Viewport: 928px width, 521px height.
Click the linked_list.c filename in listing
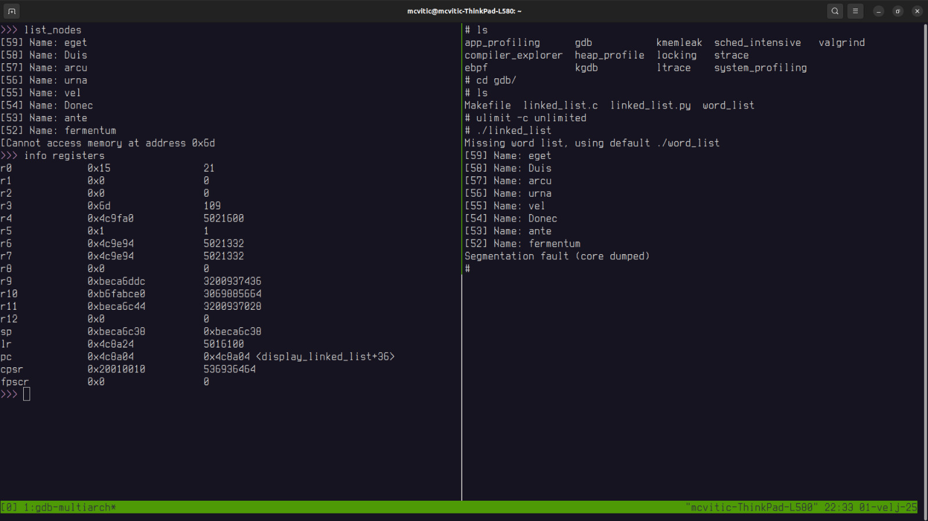pos(560,106)
